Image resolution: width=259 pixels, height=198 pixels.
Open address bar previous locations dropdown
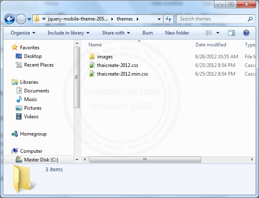click(x=159, y=19)
